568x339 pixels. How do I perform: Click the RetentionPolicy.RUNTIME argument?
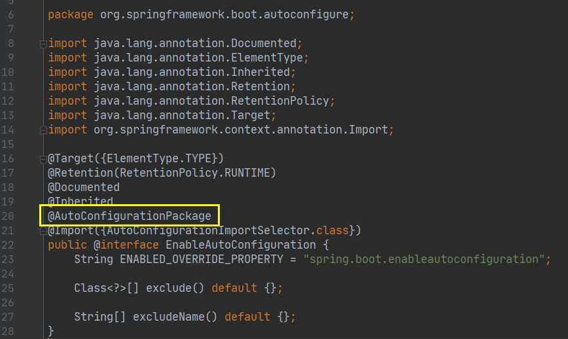(x=195, y=173)
